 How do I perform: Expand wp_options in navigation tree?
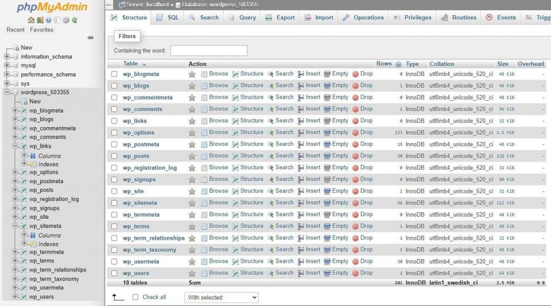[15, 172]
